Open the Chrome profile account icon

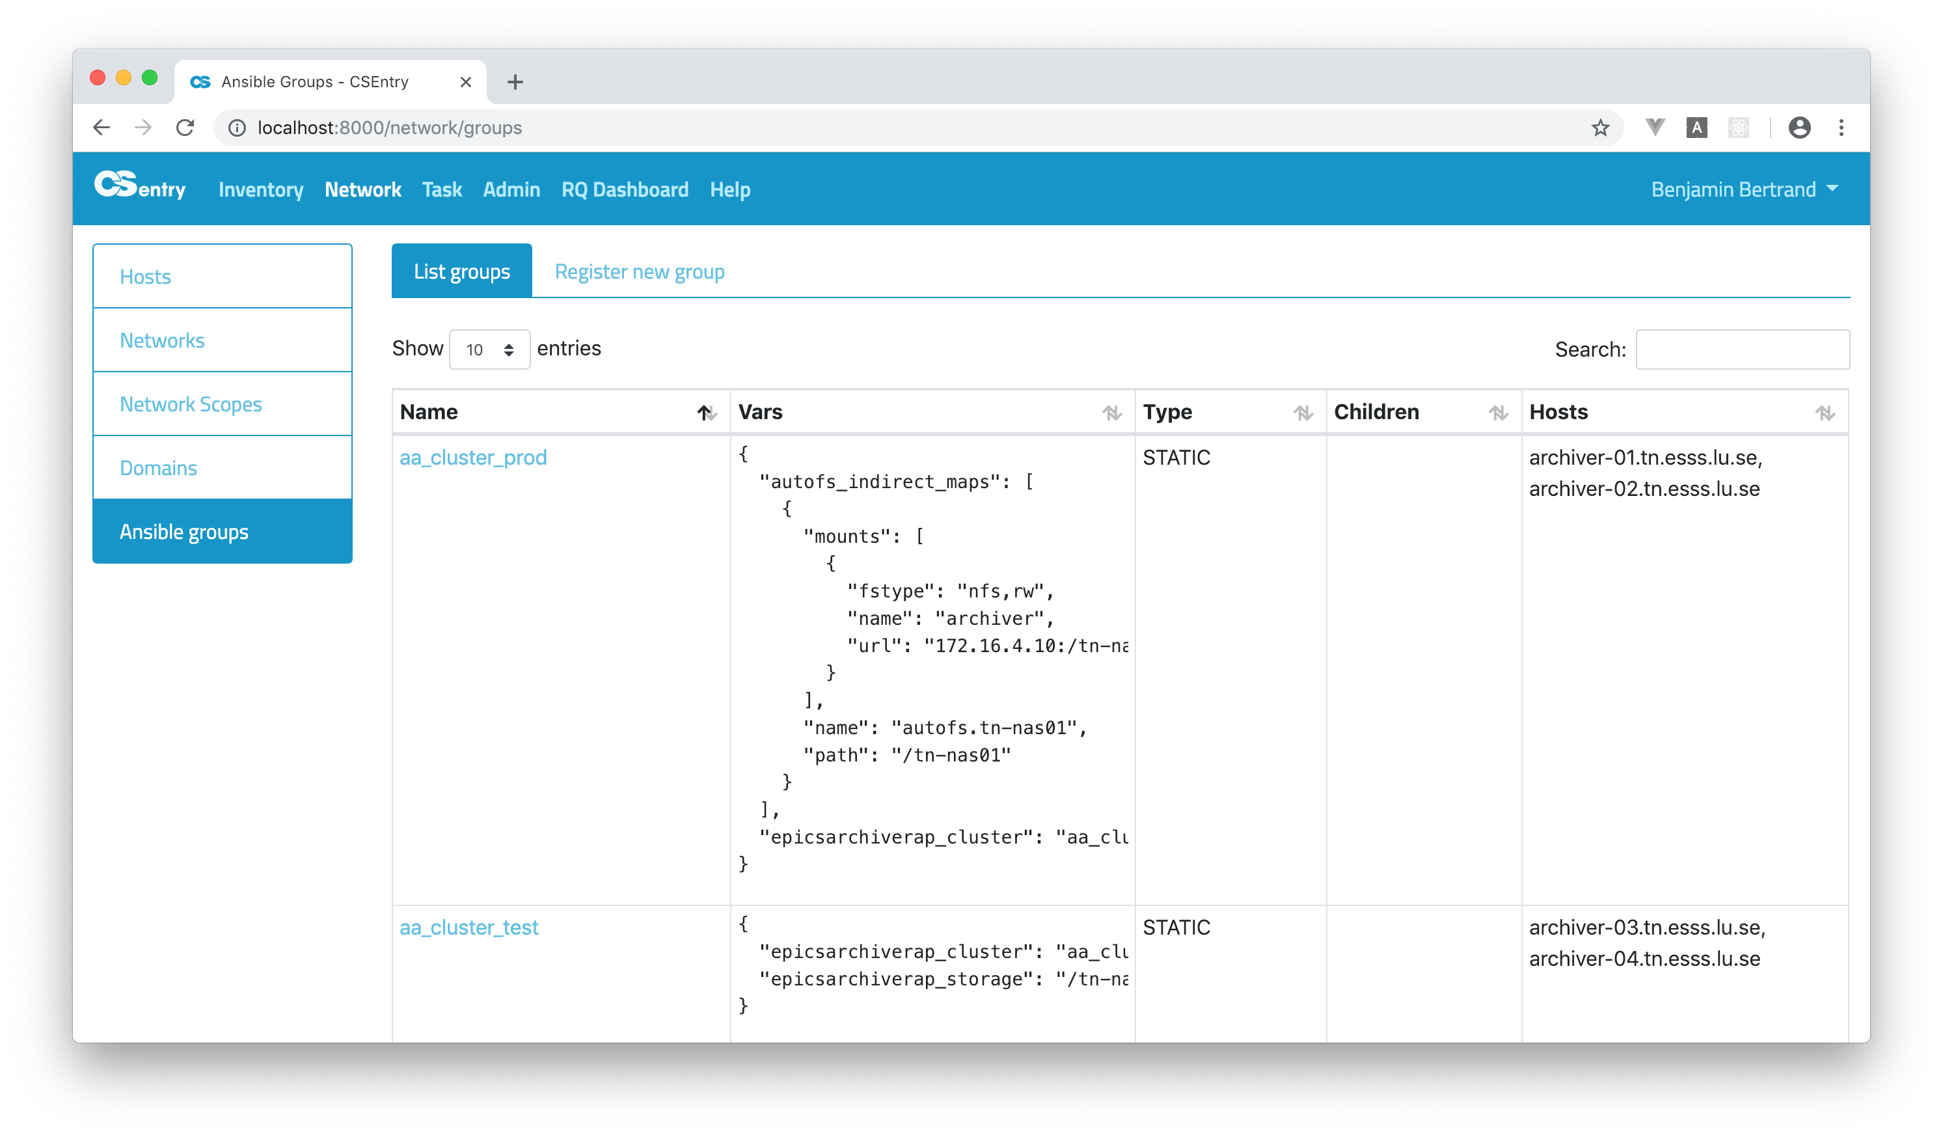pyautogui.click(x=1800, y=127)
